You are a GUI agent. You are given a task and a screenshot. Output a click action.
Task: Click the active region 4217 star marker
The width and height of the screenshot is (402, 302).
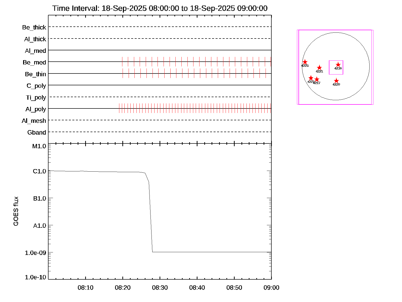coord(317,80)
